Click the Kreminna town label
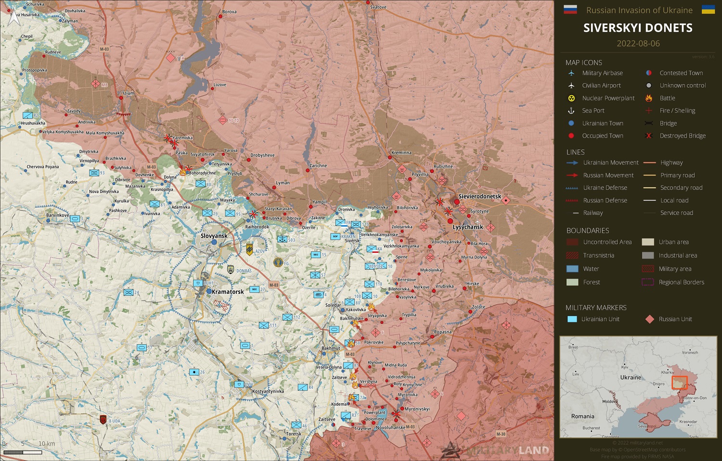 (401, 152)
